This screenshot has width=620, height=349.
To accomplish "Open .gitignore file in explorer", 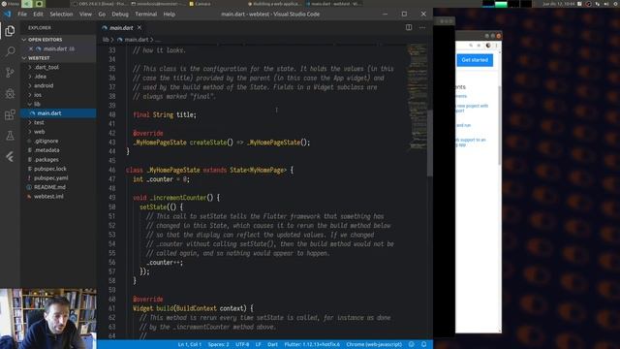I will point(58,141).
